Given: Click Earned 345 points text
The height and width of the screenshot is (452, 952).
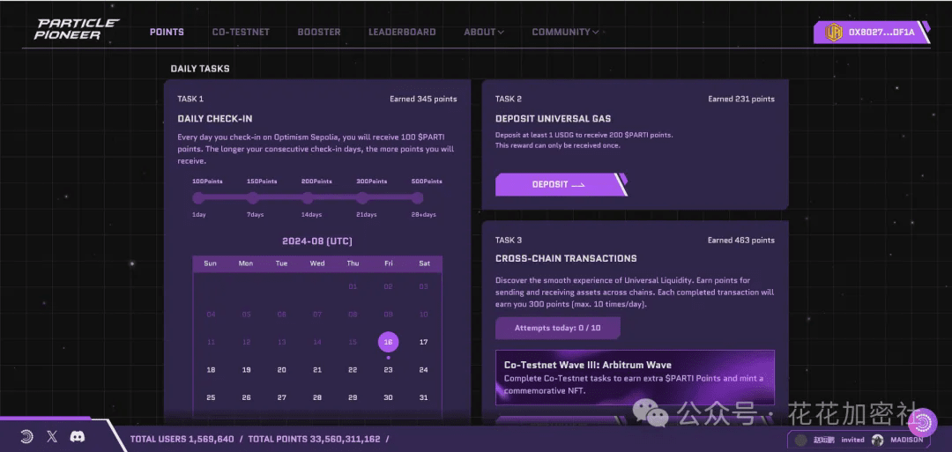Looking at the screenshot, I should click(x=423, y=99).
